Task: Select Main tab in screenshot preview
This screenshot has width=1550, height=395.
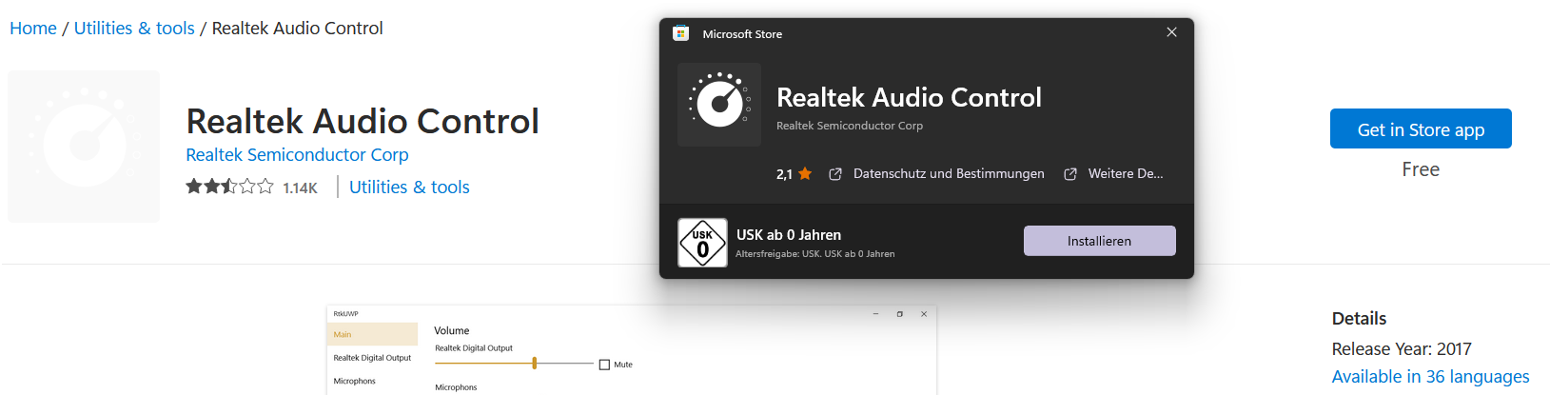Action: tap(372, 334)
